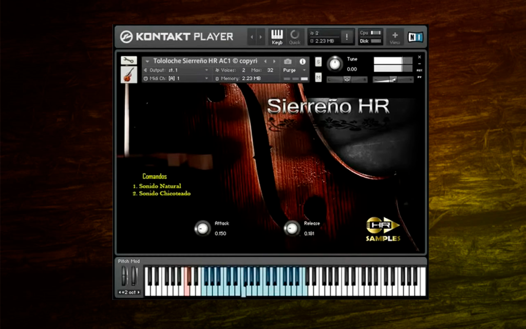The image size is (526, 329).
Task: Toggle the S solo button
Action: [x=318, y=62]
